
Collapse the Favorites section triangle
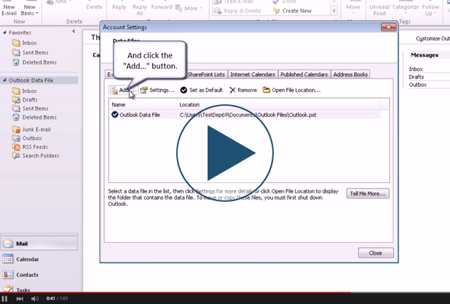click(x=5, y=33)
